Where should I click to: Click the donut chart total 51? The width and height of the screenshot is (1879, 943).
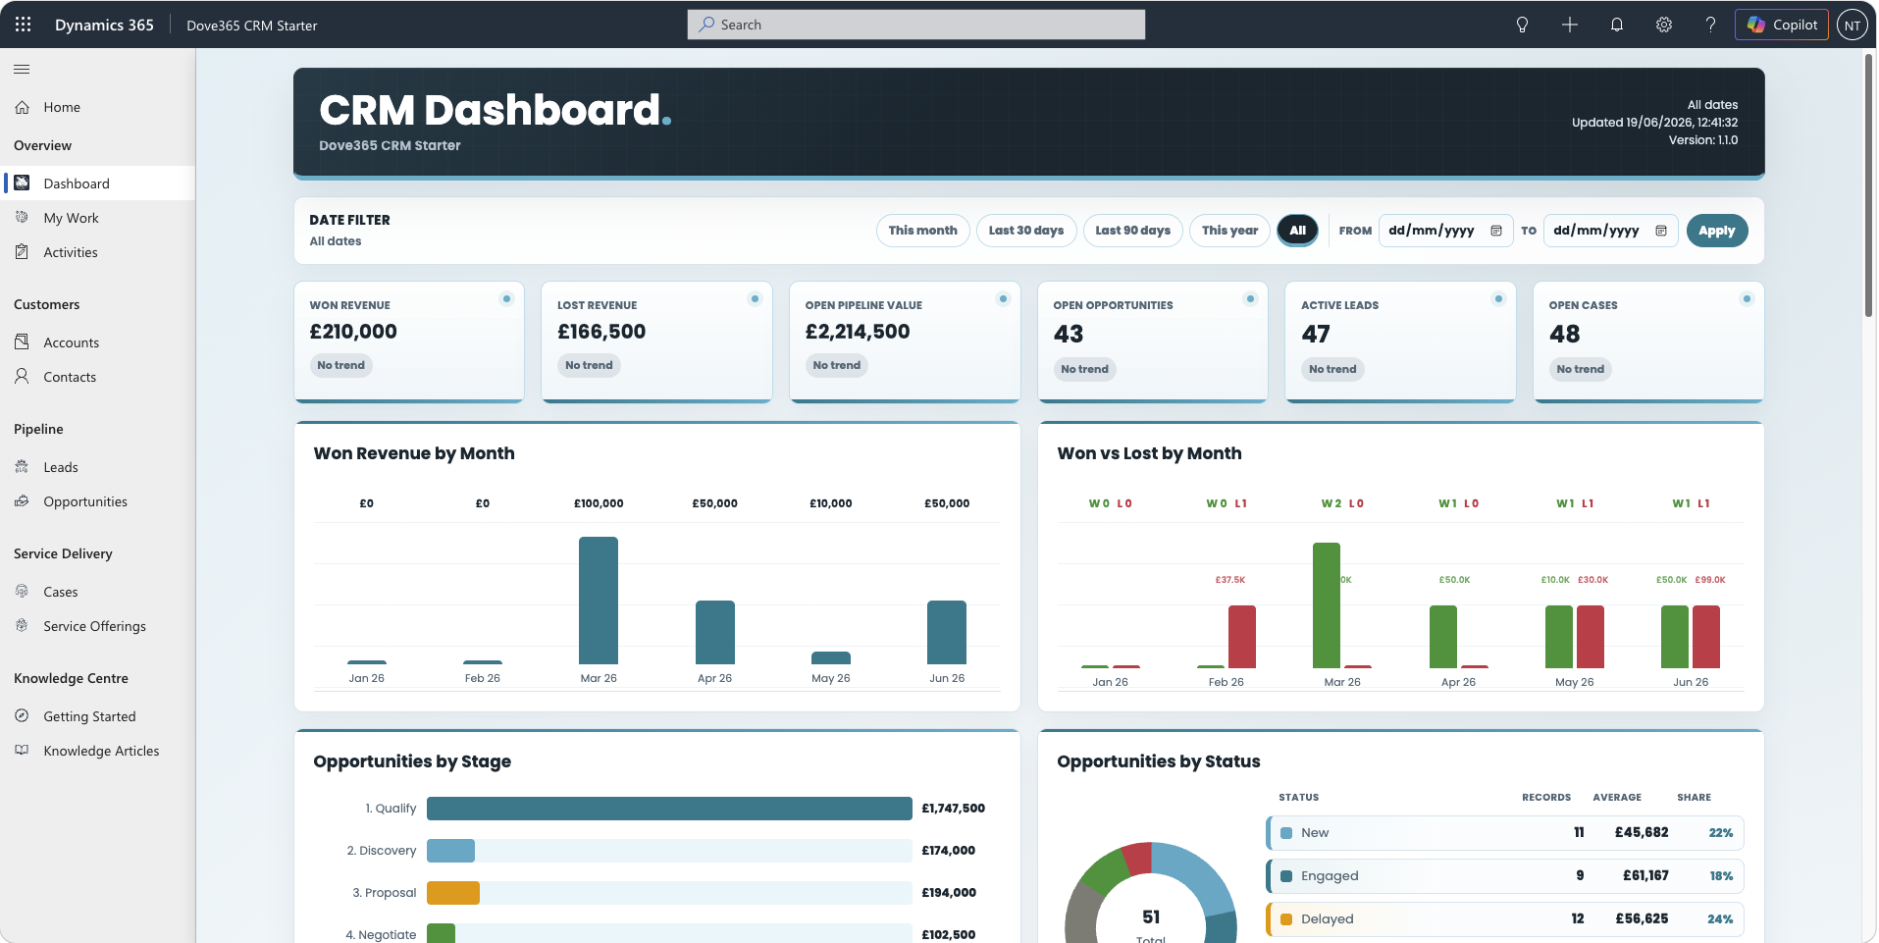(1151, 917)
